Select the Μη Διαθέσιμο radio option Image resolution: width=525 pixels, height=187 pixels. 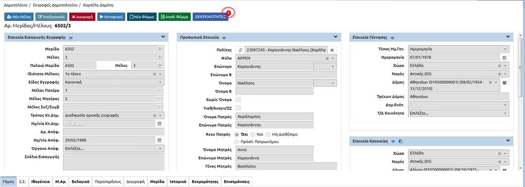pos(268,134)
